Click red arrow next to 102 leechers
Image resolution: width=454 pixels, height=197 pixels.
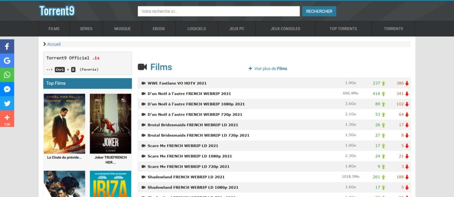[407, 104]
